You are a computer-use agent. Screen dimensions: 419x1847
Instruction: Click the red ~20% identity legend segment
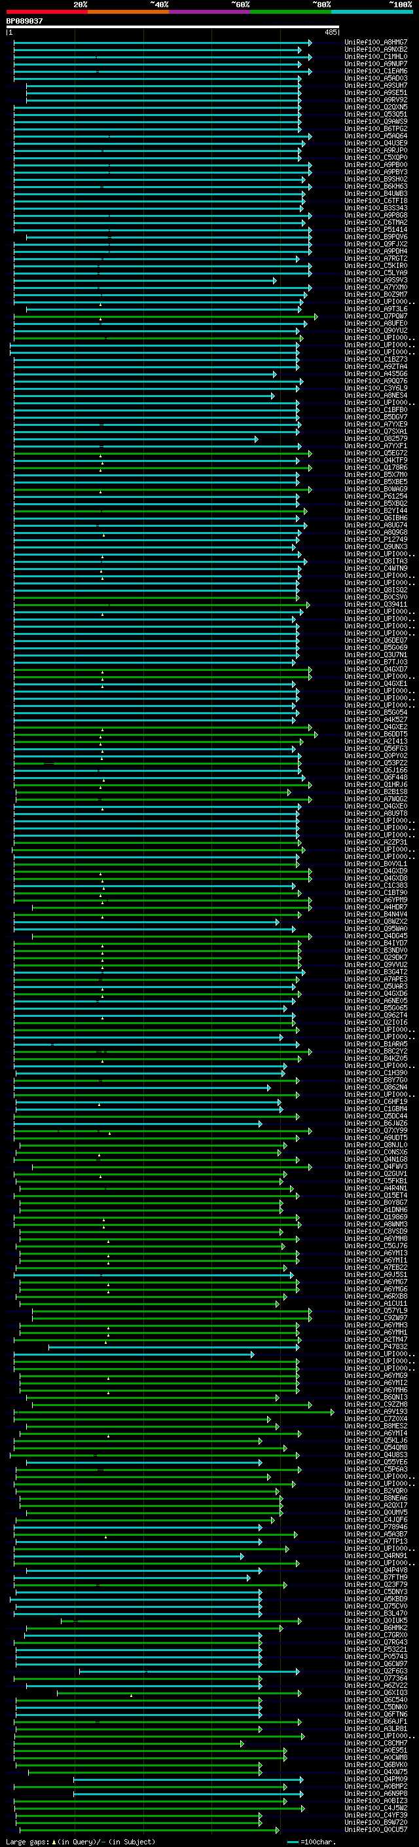(x=46, y=12)
